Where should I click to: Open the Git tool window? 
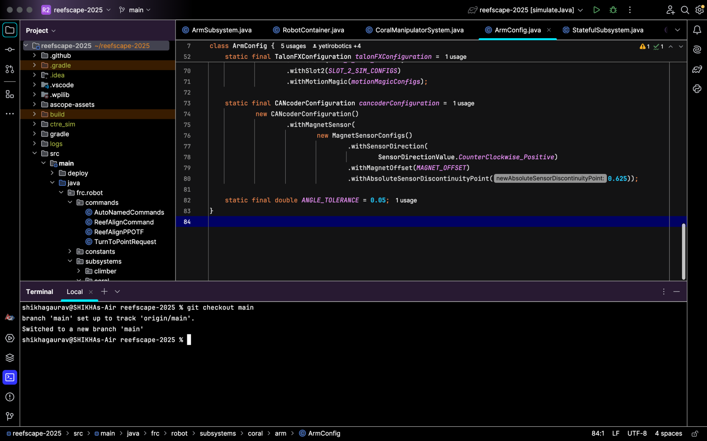[x=10, y=416]
